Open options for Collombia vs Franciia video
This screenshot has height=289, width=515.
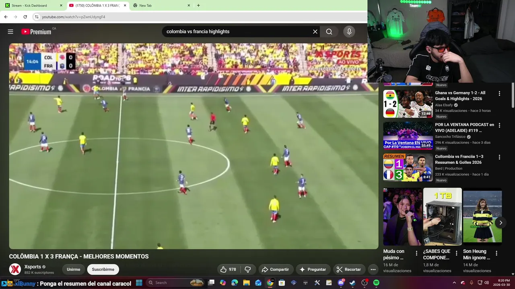[x=499, y=157]
